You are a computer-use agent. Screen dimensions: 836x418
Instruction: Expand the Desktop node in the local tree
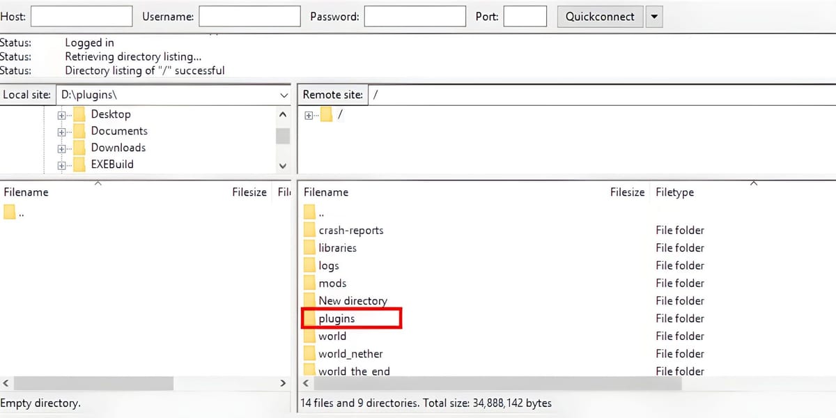[61, 114]
